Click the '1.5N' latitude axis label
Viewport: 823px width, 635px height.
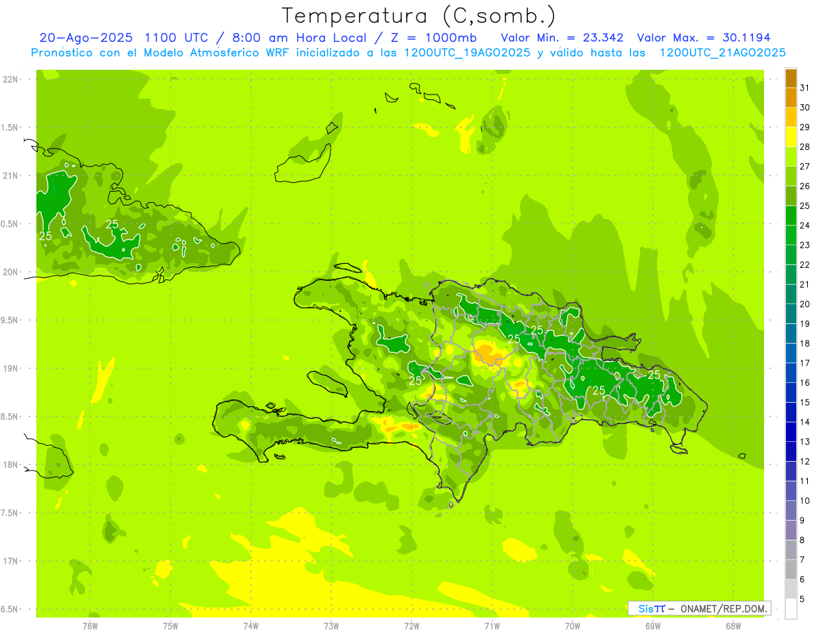click(10, 127)
